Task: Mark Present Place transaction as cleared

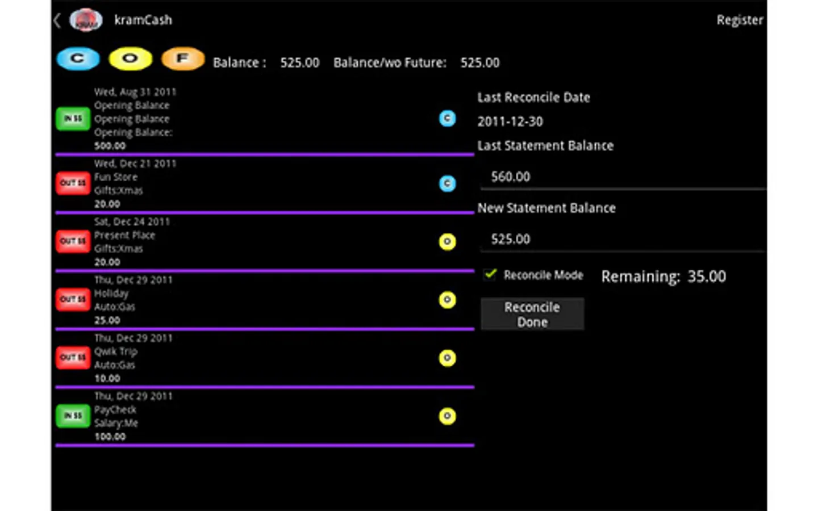Action: tap(447, 242)
